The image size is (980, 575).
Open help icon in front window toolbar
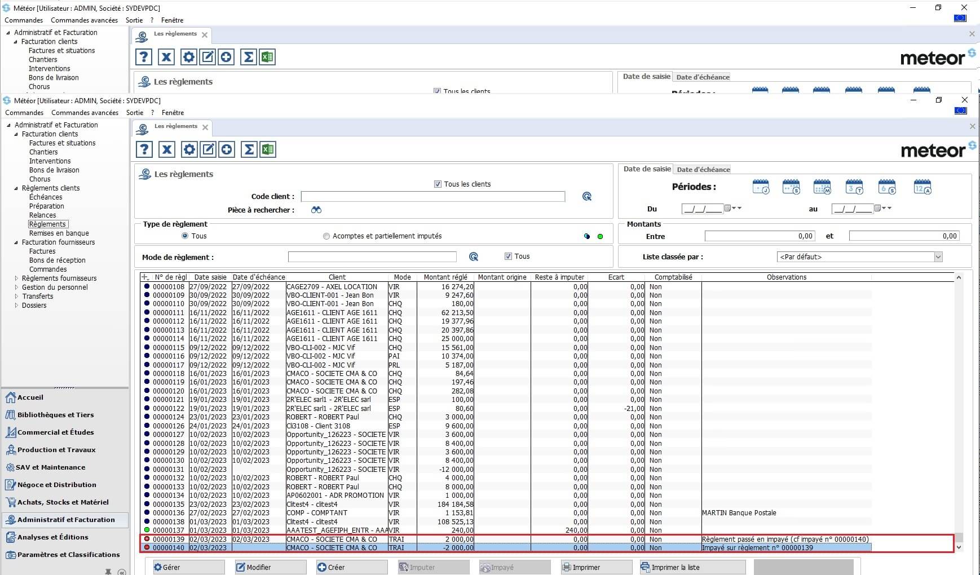tap(144, 149)
